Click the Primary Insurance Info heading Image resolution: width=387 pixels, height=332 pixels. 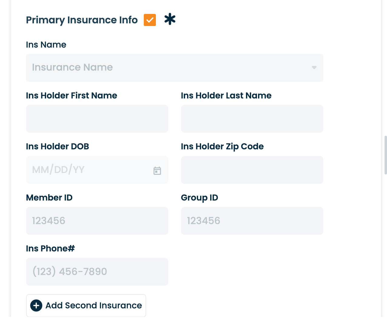click(82, 20)
